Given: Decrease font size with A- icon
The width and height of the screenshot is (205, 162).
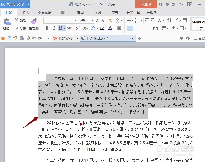Looking at the screenshot, I should (x=103, y=21).
